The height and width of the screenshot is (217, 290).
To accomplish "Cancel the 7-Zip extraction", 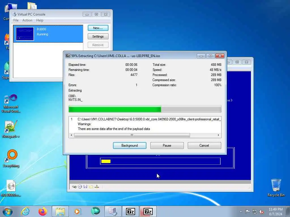I will [204, 146].
